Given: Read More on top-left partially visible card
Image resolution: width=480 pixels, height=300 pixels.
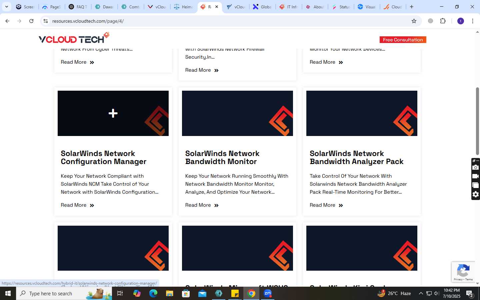Looking at the screenshot, I should (77, 62).
